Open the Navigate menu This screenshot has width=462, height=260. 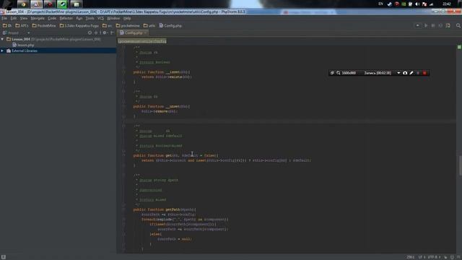[38, 18]
